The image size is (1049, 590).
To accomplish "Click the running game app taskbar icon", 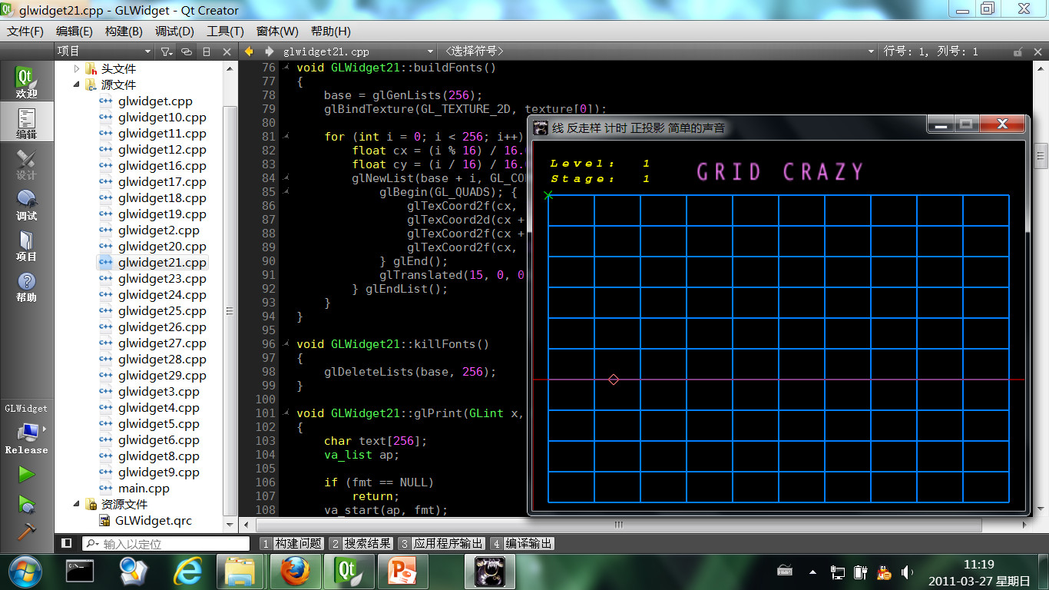I will [x=489, y=572].
